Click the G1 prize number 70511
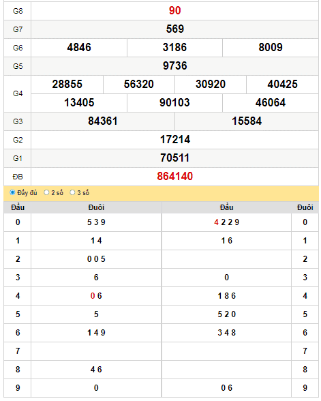The height and width of the screenshot is (401, 321). (174, 158)
